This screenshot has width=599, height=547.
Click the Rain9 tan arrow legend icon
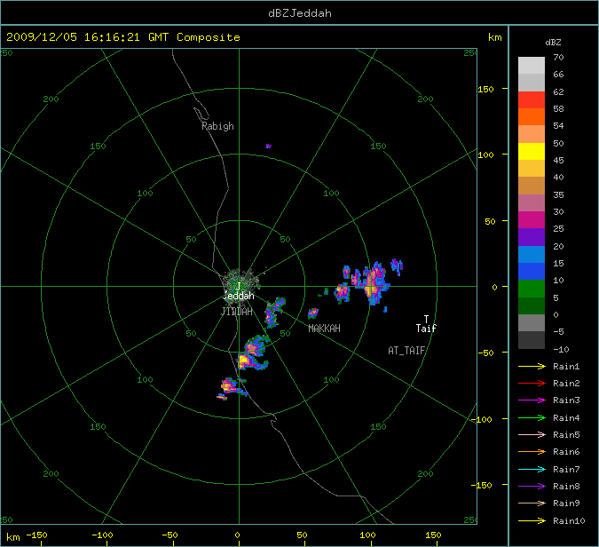[x=532, y=503]
